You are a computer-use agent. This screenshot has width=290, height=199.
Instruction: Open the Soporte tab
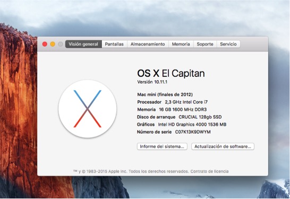(205, 44)
